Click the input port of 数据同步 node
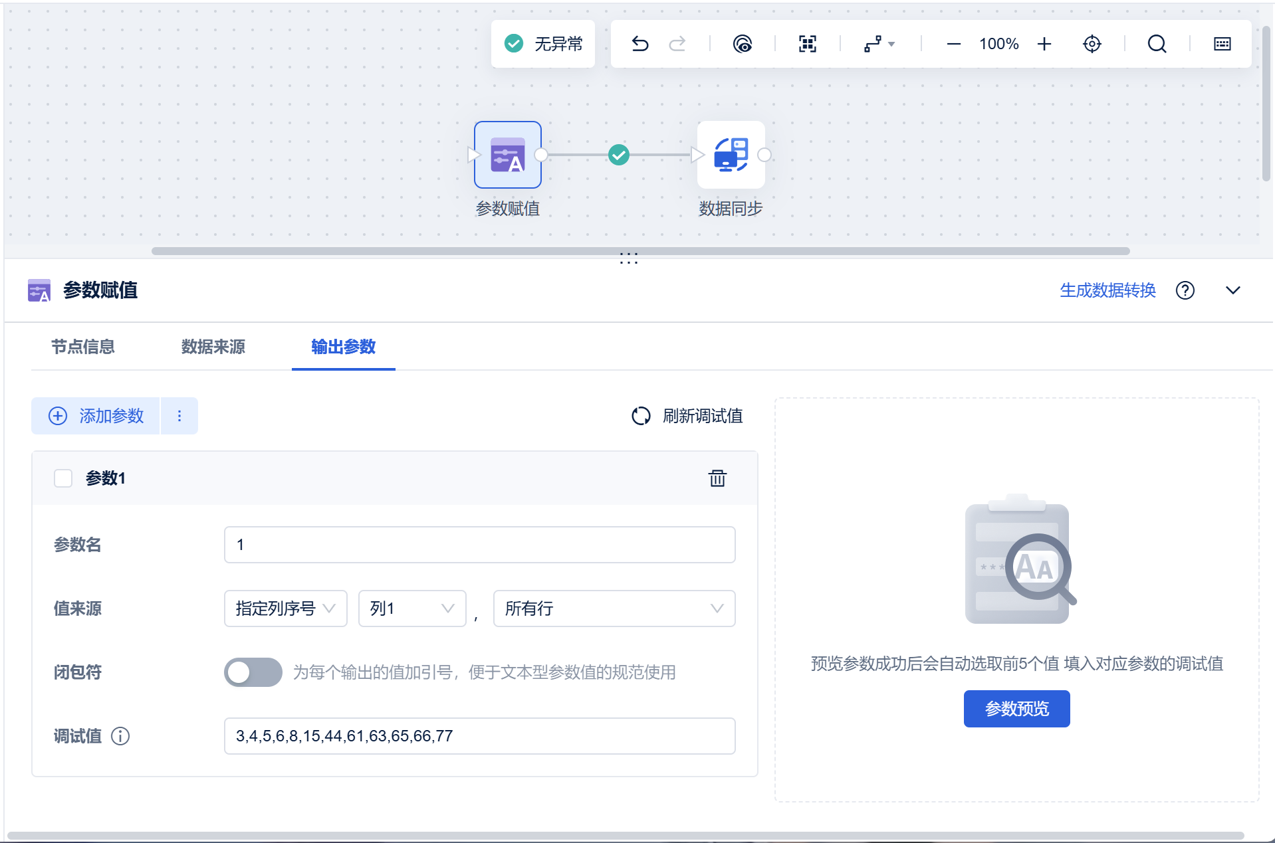 pyautogui.click(x=697, y=155)
